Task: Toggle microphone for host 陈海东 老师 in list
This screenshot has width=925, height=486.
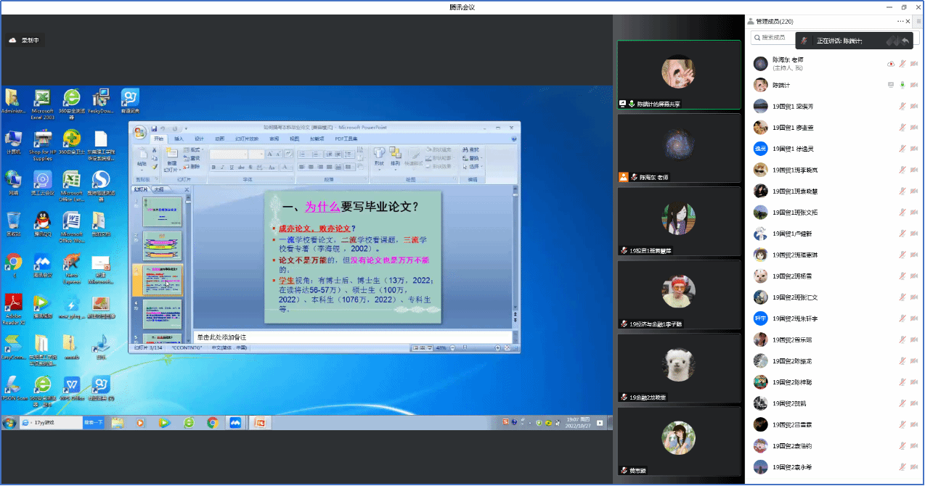Action: pos(902,64)
